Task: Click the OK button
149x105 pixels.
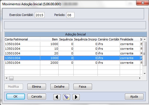Action: (16, 96)
